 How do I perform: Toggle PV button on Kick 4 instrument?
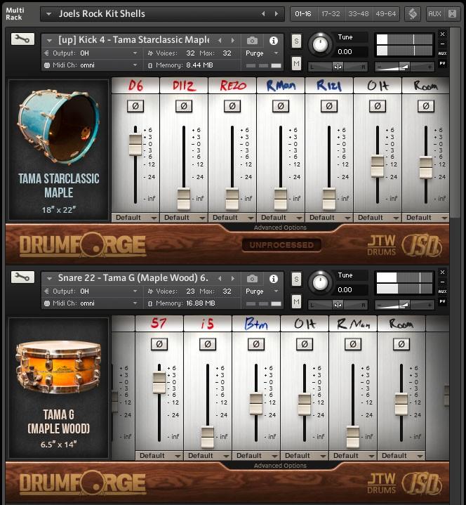(443, 63)
